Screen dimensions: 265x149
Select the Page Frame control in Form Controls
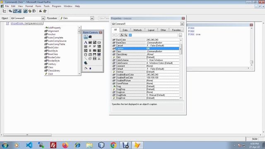point(90,55)
